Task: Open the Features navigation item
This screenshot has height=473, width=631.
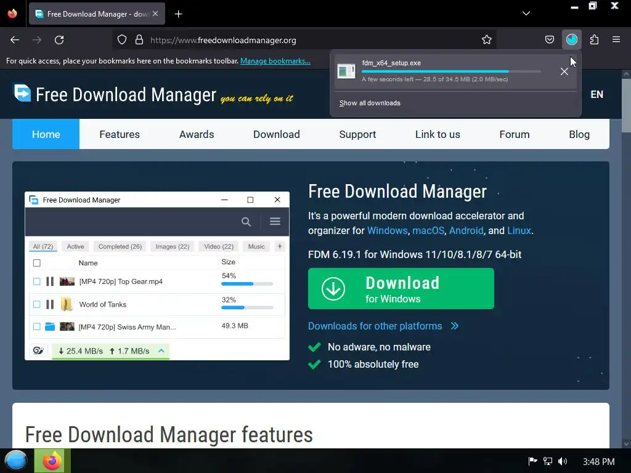Action: click(120, 134)
